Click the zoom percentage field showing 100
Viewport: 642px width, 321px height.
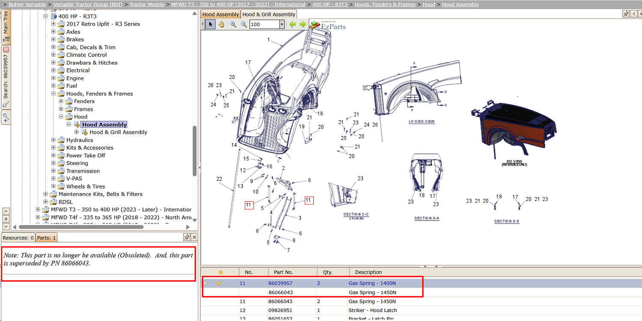pos(265,24)
